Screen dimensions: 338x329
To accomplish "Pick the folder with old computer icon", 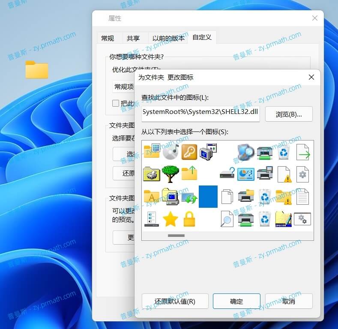I will (x=170, y=196).
